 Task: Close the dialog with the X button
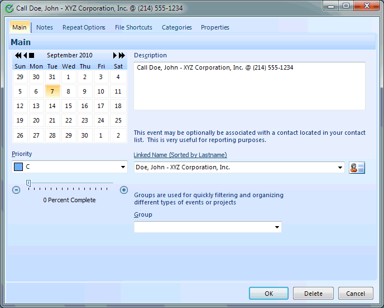coord(367,6)
